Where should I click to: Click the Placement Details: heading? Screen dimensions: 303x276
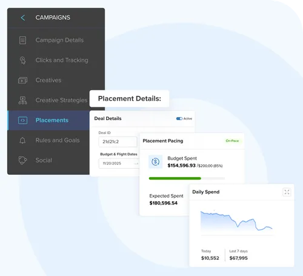pyautogui.click(x=130, y=99)
